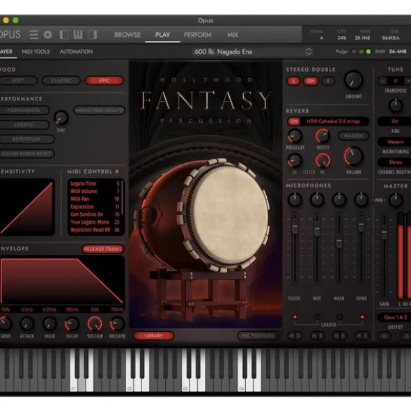
Task: Toggle the Srnd mic loaded indicator
Action: 362,317
